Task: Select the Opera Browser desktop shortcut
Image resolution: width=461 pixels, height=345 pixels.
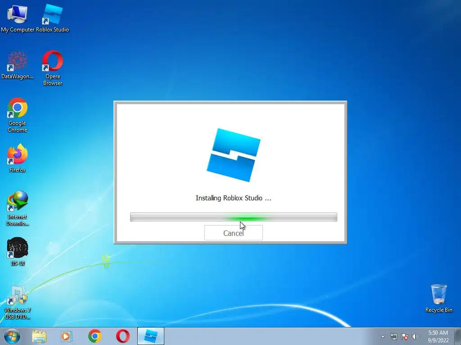Action: (52, 68)
